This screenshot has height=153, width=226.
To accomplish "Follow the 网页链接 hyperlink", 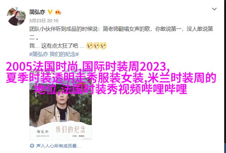I will 81,71.
